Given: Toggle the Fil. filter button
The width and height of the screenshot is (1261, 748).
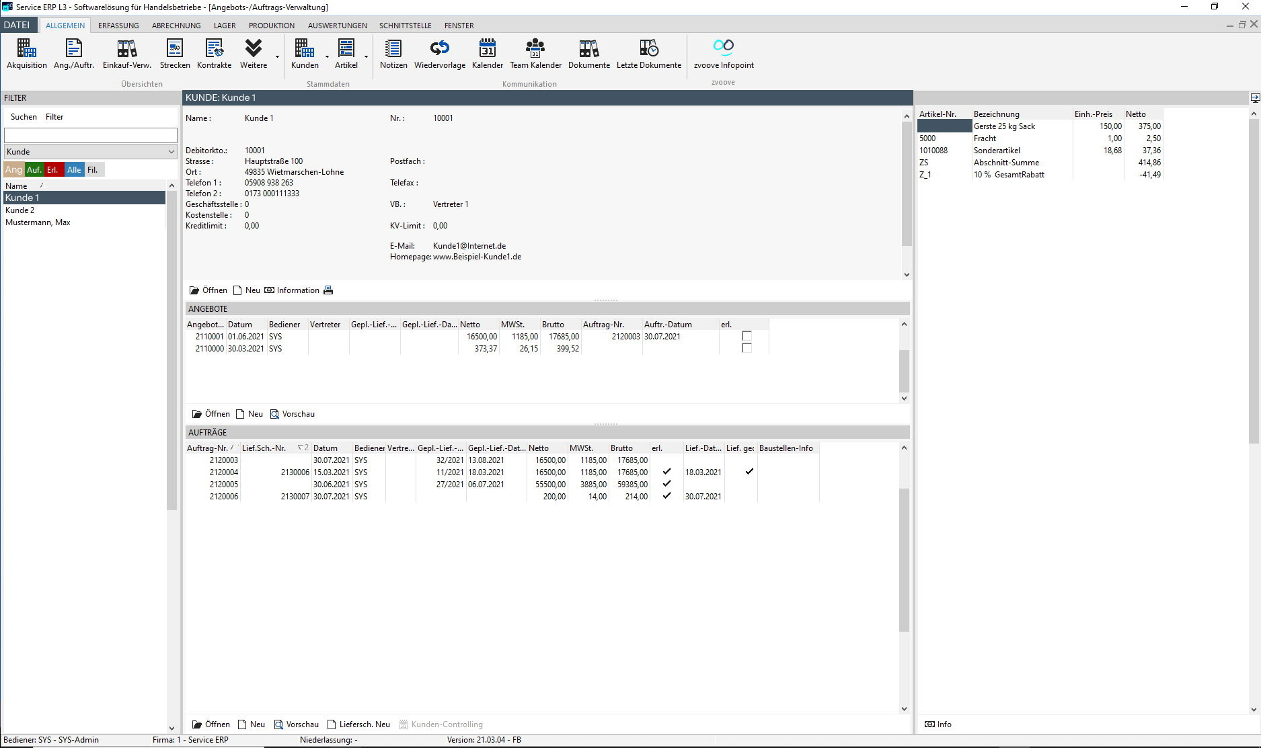Looking at the screenshot, I should tap(93, 170).
